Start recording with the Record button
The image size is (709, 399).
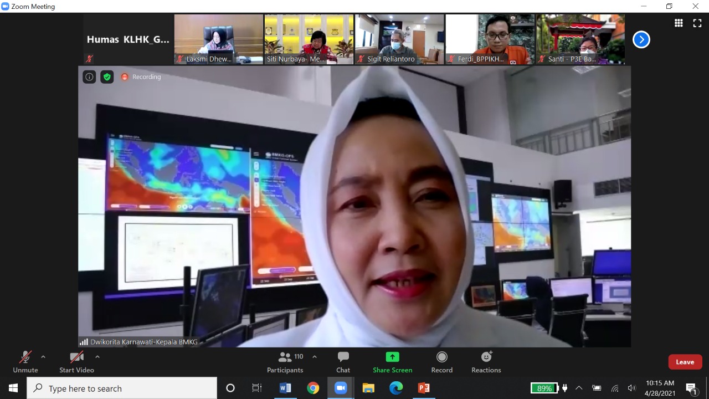[x=441, y=362]
